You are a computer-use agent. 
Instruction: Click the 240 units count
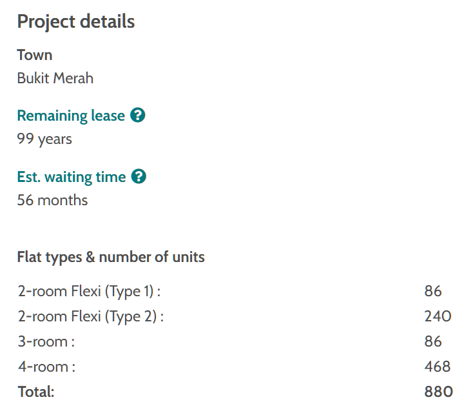[x=438, y=316]
